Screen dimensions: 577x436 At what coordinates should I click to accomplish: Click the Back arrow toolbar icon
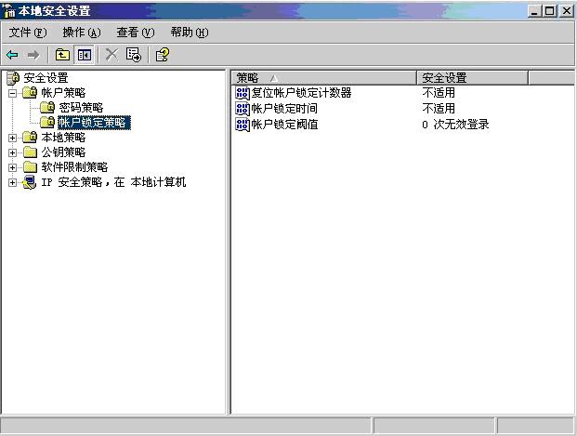click(12, 55)
